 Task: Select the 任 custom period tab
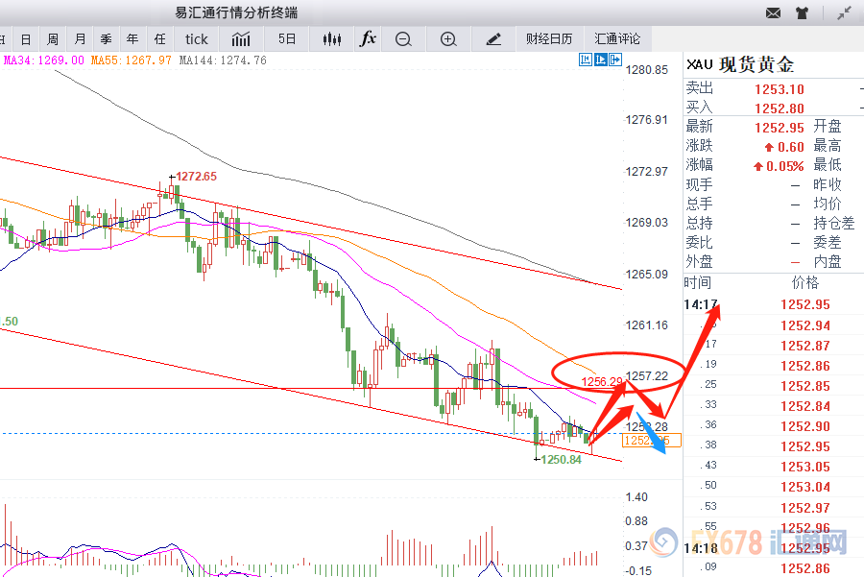[159, 39]
